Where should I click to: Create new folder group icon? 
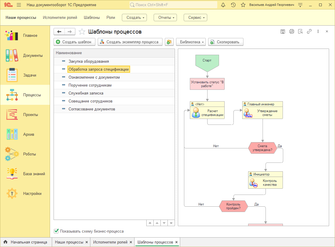coord(169,42)
